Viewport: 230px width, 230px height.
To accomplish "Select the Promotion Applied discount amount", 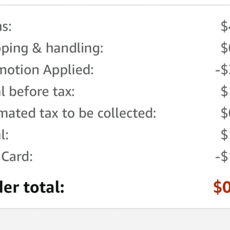I will point(223,70).
